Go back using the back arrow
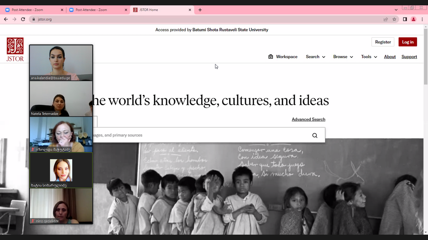 click(x=6, y=19)
